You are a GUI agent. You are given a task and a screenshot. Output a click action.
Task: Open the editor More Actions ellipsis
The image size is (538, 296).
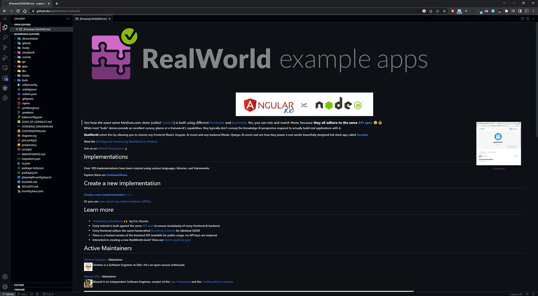coord(533,19)
